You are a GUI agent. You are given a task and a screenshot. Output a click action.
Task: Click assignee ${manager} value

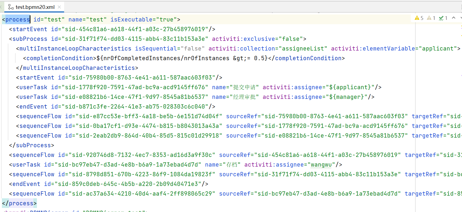pos(347,97)
